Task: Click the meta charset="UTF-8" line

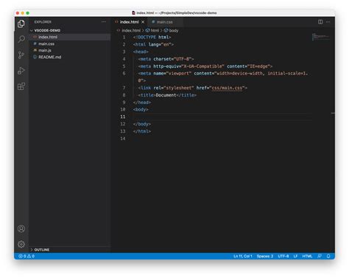Action: (166, 59)
